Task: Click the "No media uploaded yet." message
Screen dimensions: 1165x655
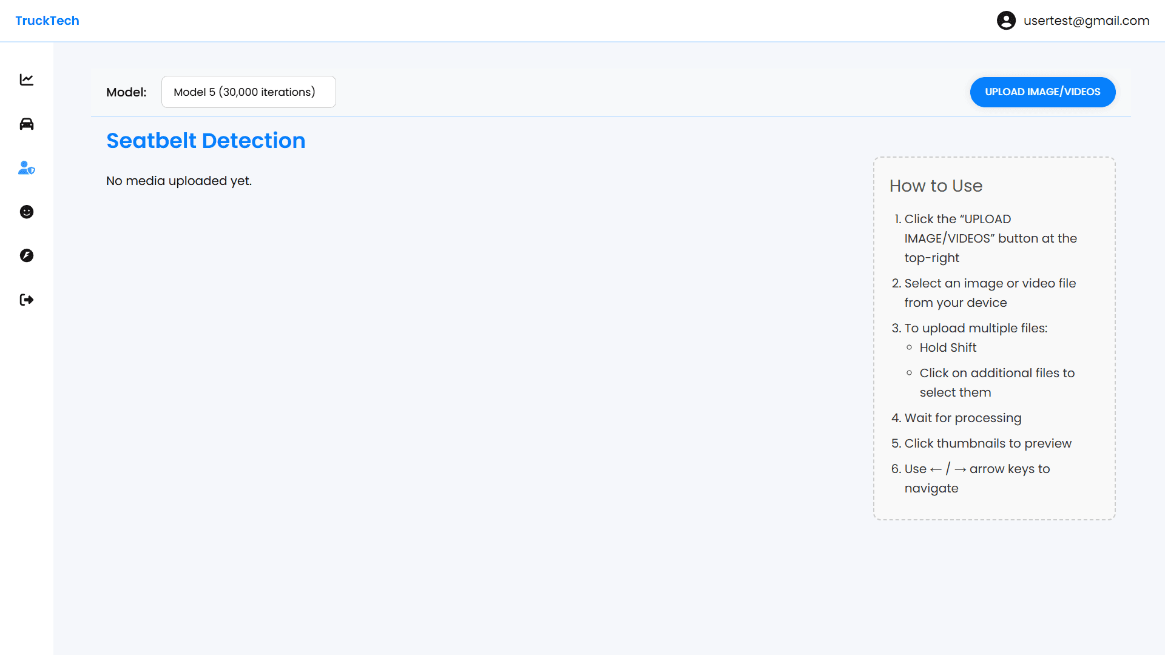Action: [x=179, y=181]
